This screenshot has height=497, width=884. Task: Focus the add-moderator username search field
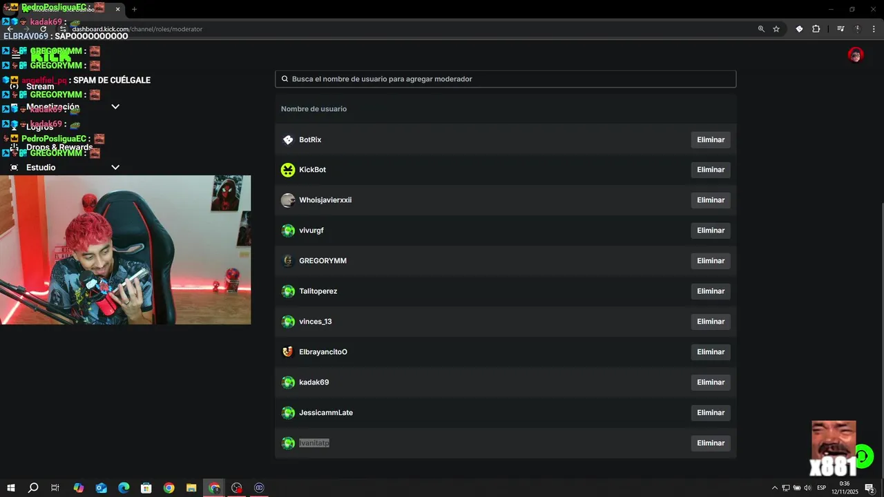point(506,79)
